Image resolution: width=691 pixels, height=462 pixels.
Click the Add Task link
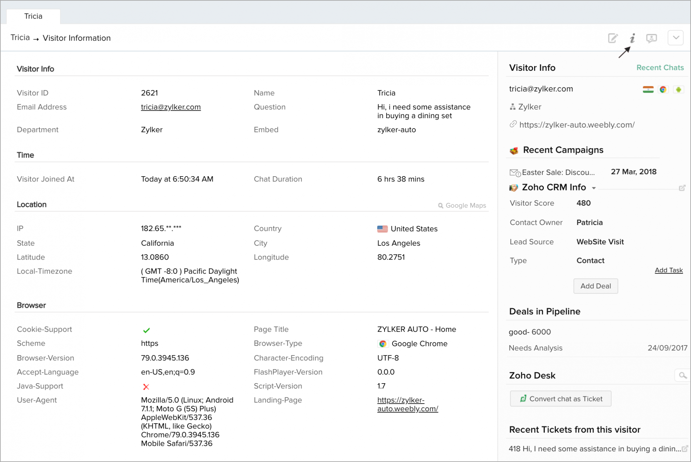coord(669,270)
